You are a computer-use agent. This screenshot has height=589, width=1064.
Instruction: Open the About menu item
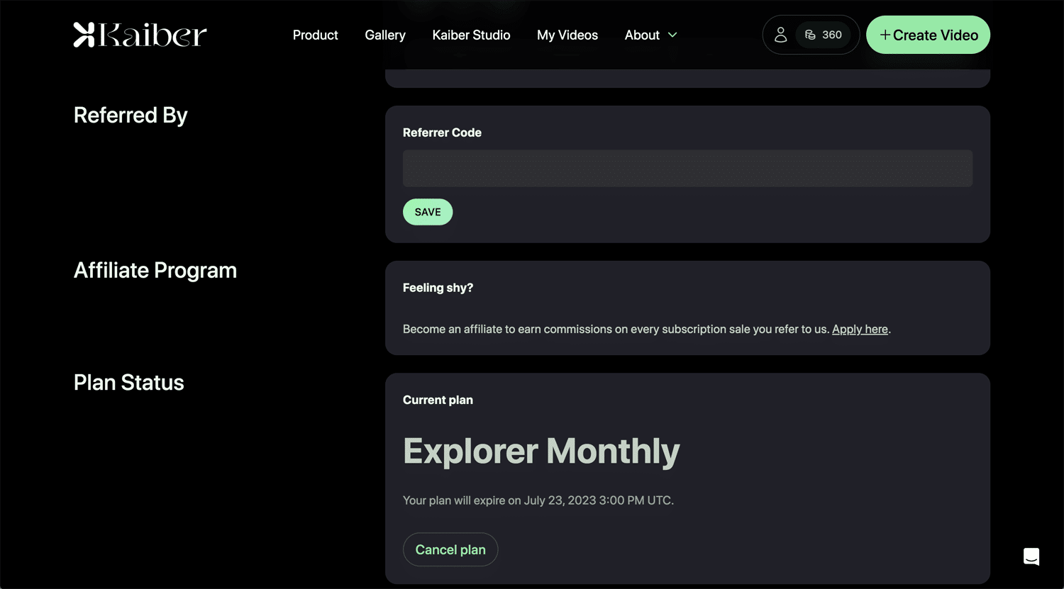(642, 35)
